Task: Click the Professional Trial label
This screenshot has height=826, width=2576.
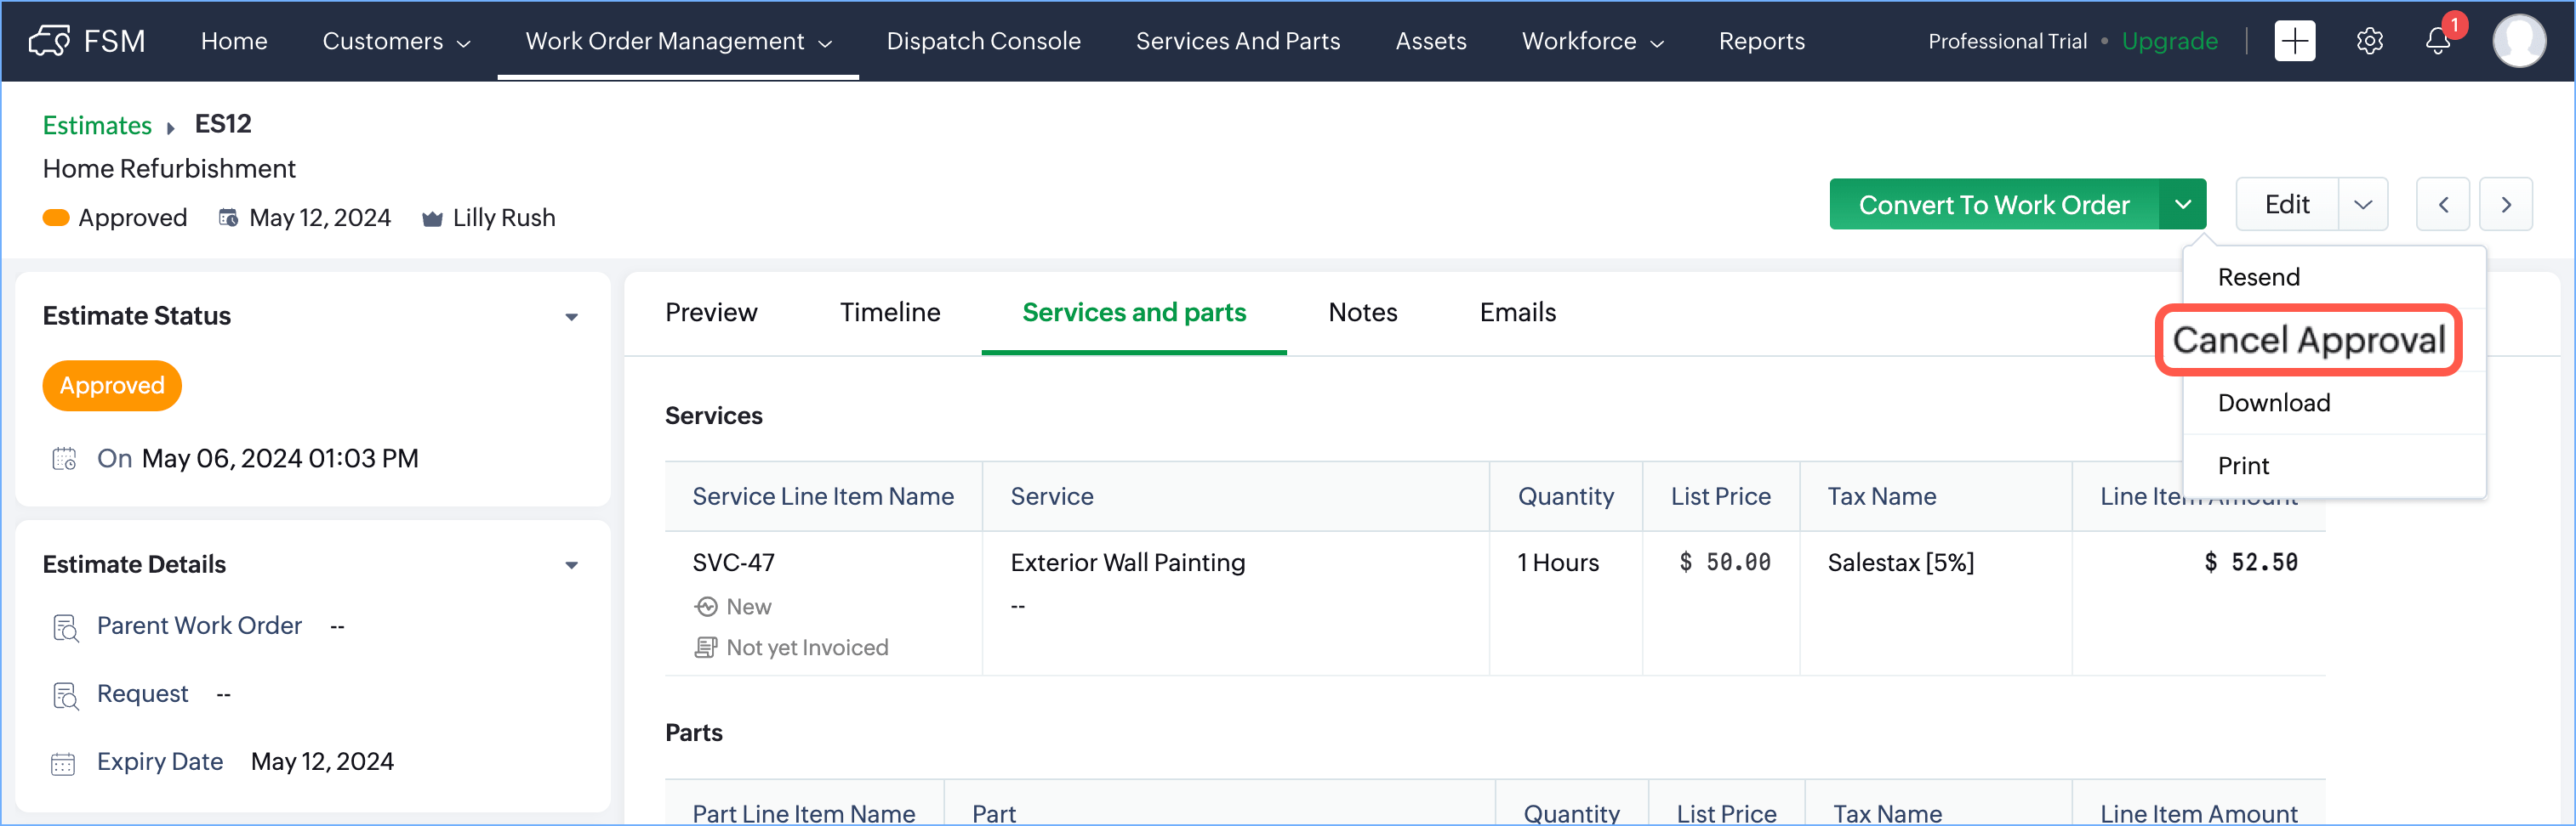Action: click(2007, 41)
